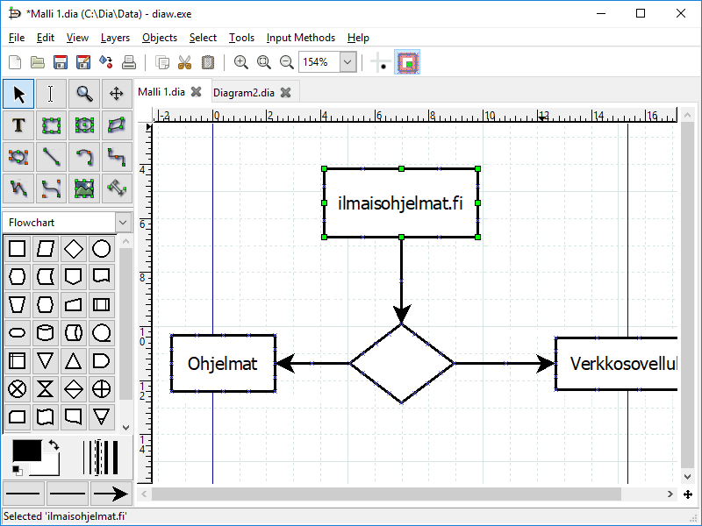Click the horizontal canvas scrollbar
Image resolution: width=702 pixels, height=526 pixels.
pos(386,494)
